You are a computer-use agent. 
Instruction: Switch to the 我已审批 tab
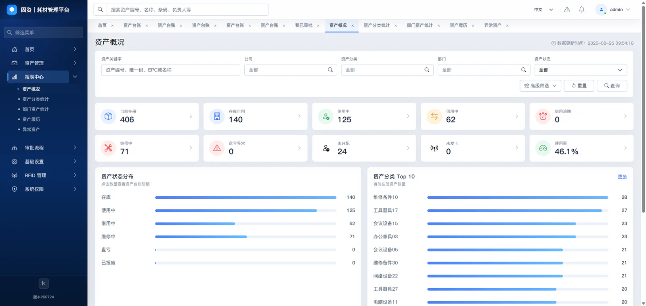click(x=304, y=25)
